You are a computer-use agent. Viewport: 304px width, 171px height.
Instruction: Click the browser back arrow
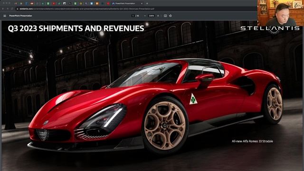click(3, 9)
